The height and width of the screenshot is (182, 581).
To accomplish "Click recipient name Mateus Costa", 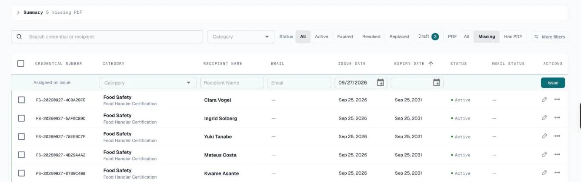I will 220,155.
